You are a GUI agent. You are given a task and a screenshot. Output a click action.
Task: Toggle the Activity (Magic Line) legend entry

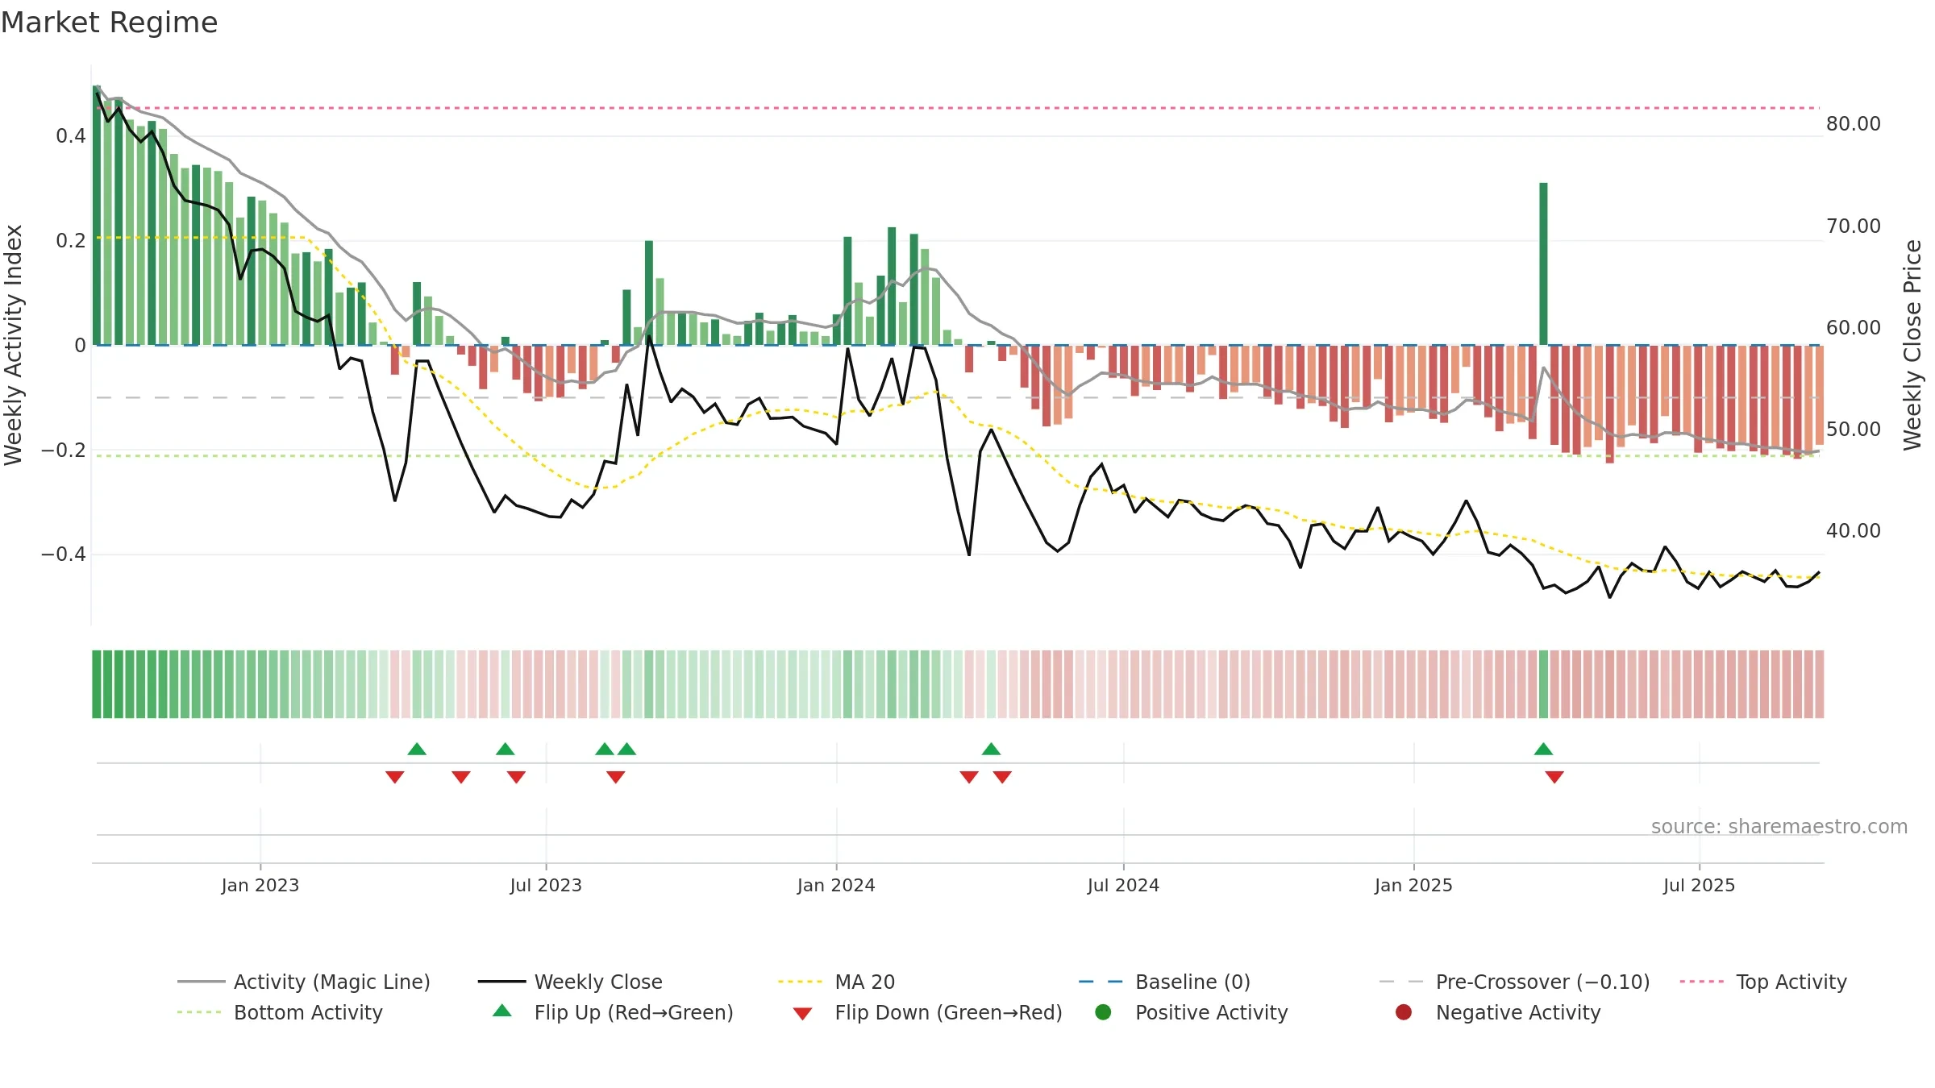click(x=304, y=982)
